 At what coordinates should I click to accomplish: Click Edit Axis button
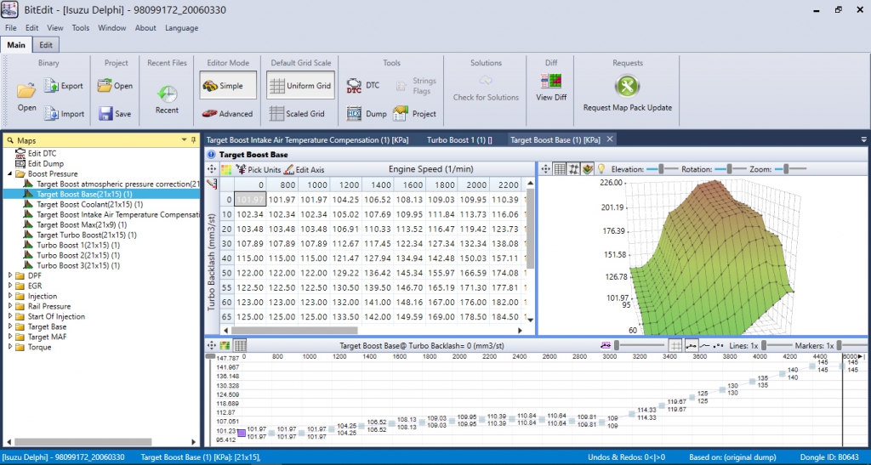point(305,170)
